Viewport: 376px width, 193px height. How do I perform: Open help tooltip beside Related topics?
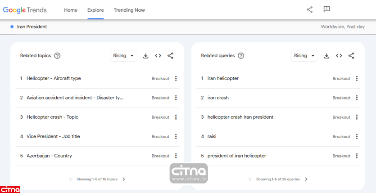point(57,56)
